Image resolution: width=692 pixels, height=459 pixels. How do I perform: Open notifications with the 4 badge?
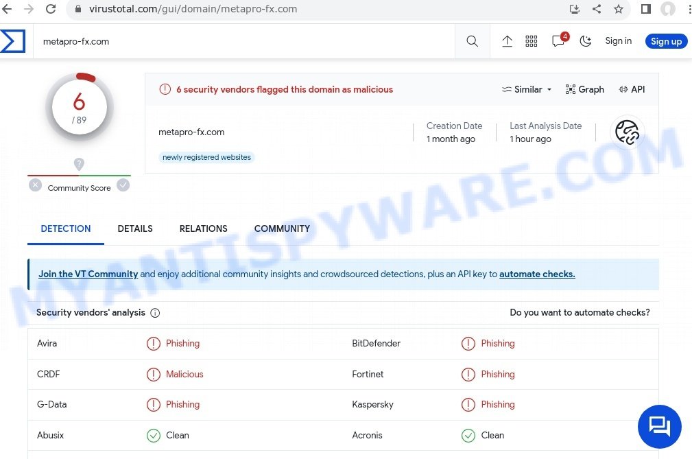tap(559, 40)
